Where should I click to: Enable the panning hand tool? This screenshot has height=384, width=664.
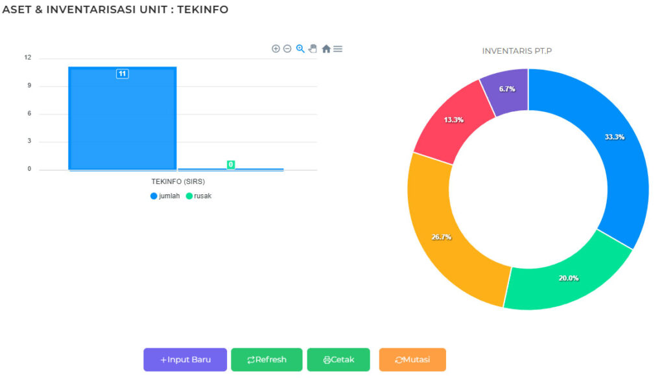(313, 49)
